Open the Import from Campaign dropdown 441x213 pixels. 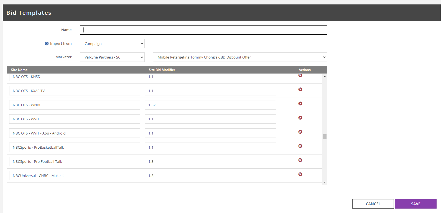click(112, 44)
